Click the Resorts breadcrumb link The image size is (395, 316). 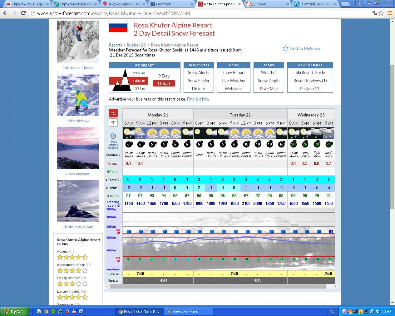point(116,45)
